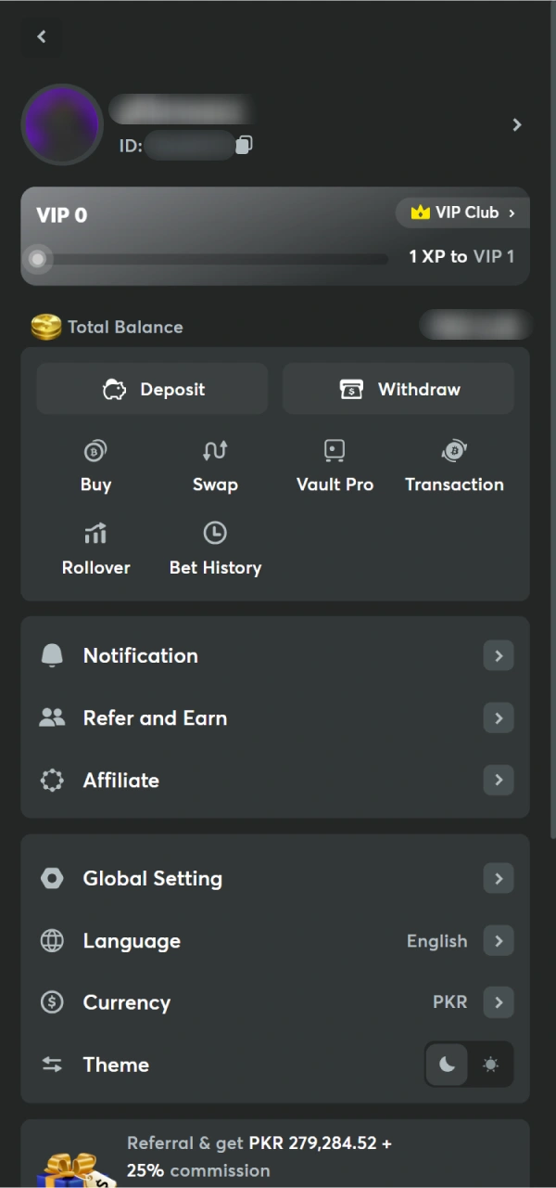
Task: Click the Withdraw button
Action: (398, 389)
